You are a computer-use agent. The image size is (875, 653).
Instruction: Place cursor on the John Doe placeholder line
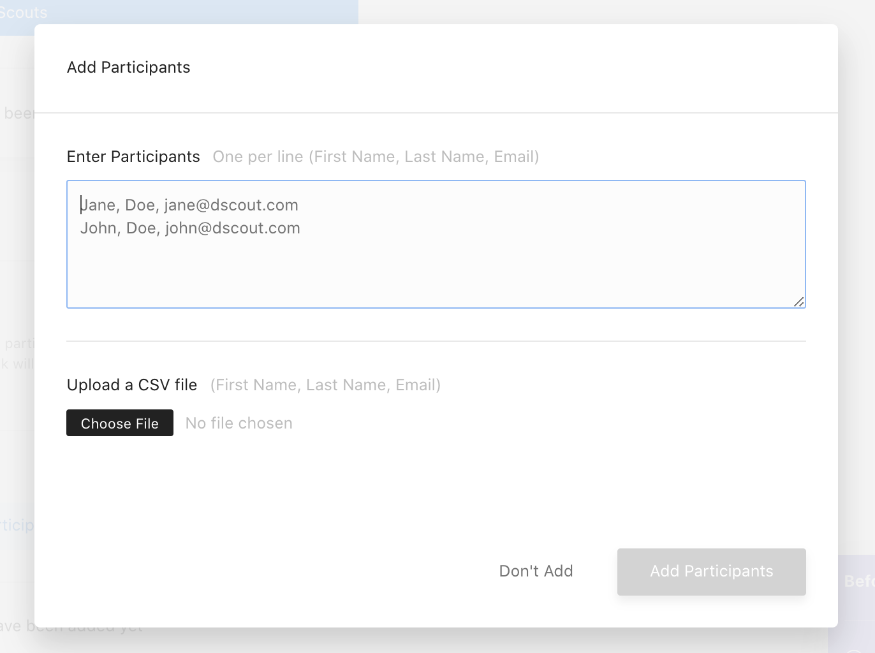(190, 228)
